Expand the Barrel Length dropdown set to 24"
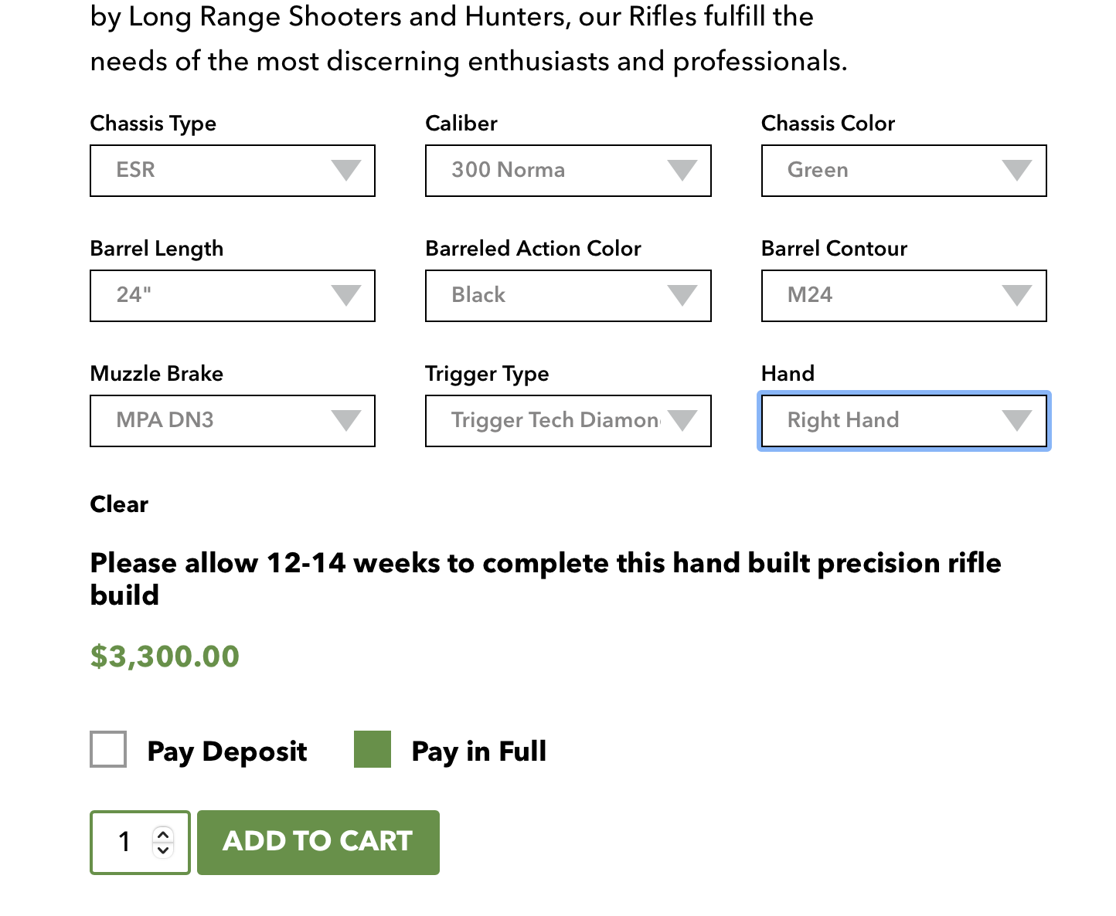Viewport: 1116px width, 916px height. click(x=233, y=296)
